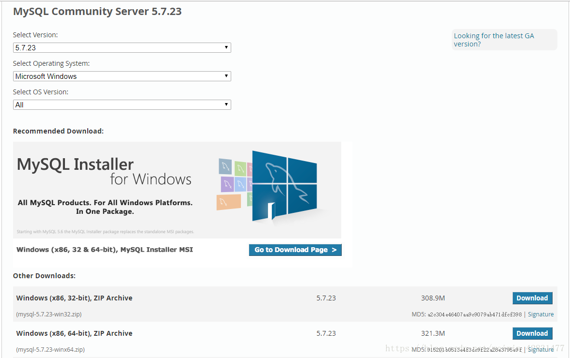This screenshot has width=570, height=358.
Task: Open the Signature link for mysql-5.7.23-winx64.zip
Action: click(540, 350)
